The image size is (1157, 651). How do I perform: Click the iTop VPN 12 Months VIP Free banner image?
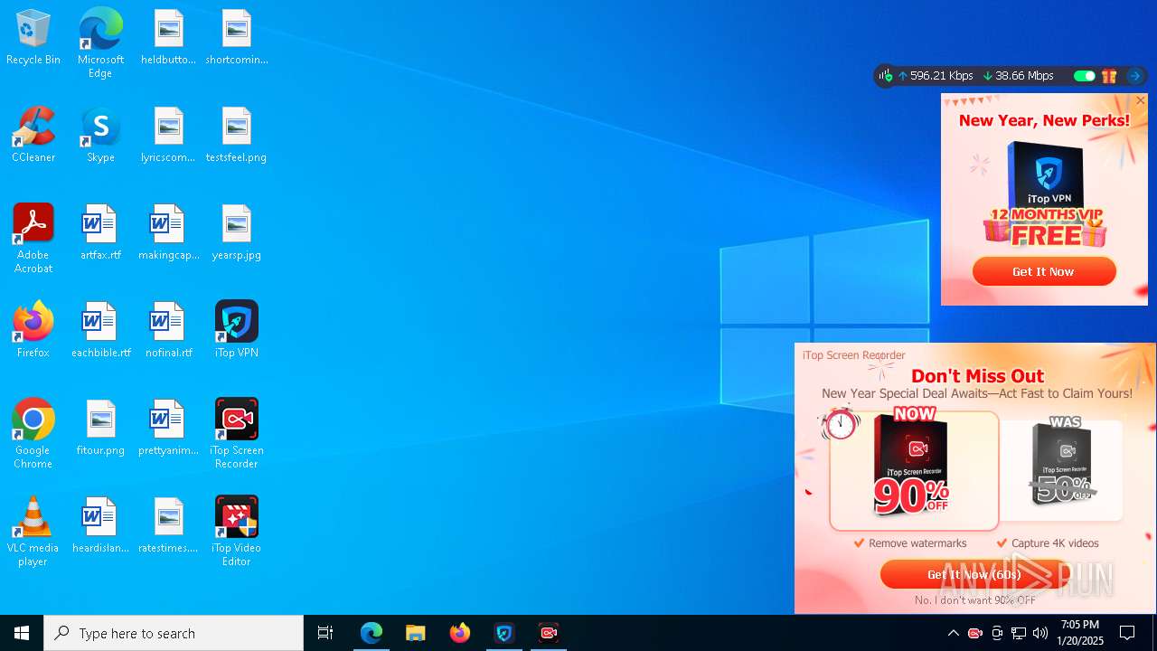click(x=1045, y=194)
